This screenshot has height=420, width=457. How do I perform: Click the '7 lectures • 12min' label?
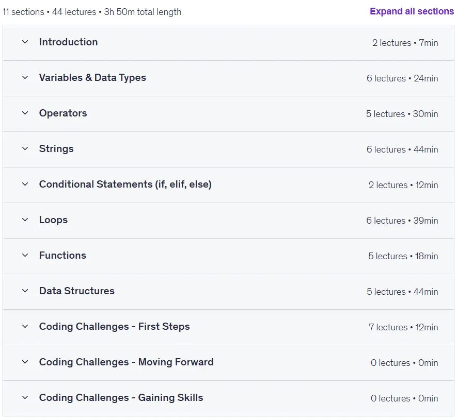point(403,327)
